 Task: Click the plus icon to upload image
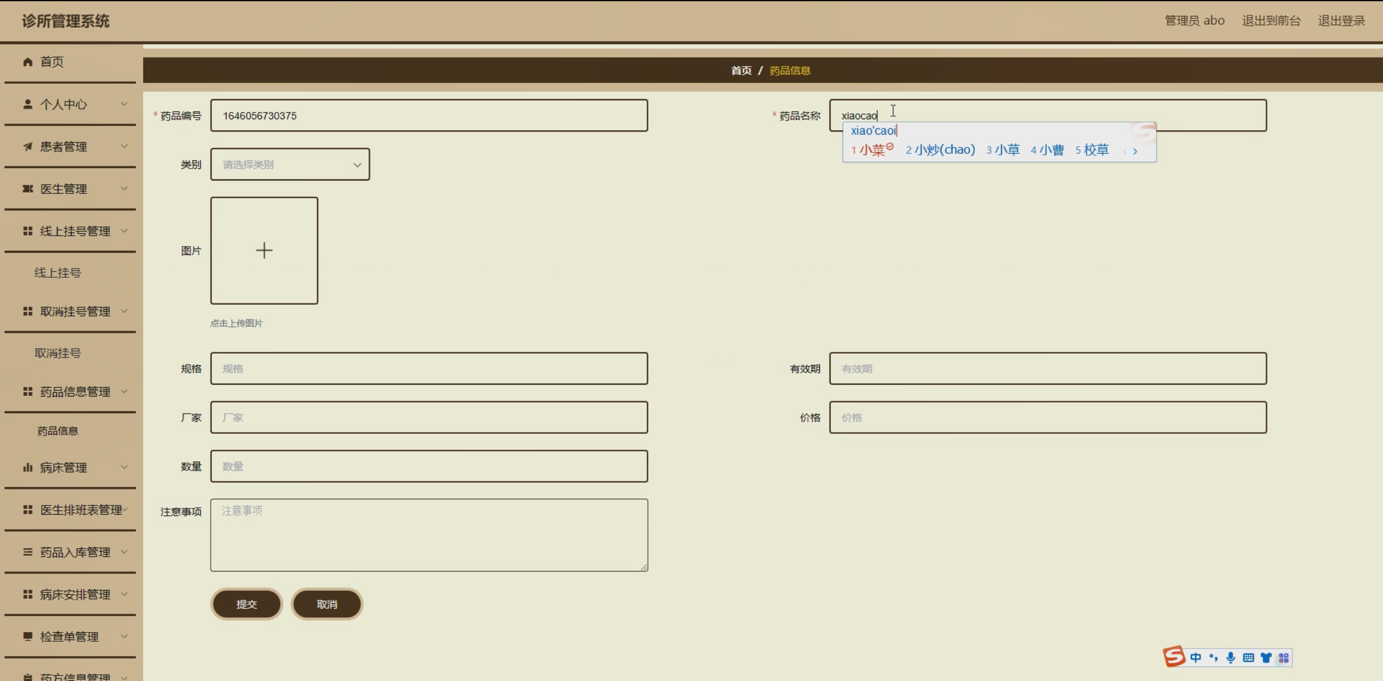[x=264, y=250]
